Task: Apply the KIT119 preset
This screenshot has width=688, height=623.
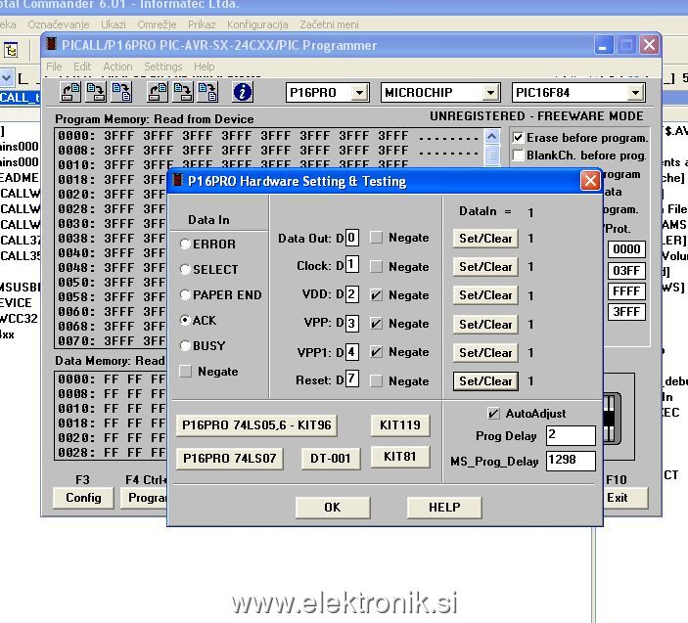Action: coord(400,424)
